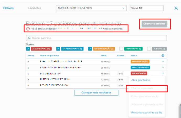
Task: Switch to the Pacientes tab
Action: pos(35,8)
